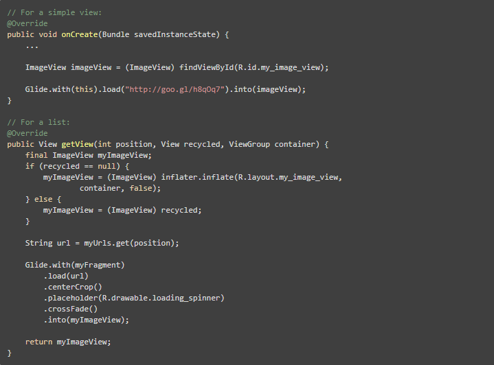494x365 pixels.
Task: Click 'View recycled,' parameter in getView
Action: pyautogui.click(x=192, y=145)
